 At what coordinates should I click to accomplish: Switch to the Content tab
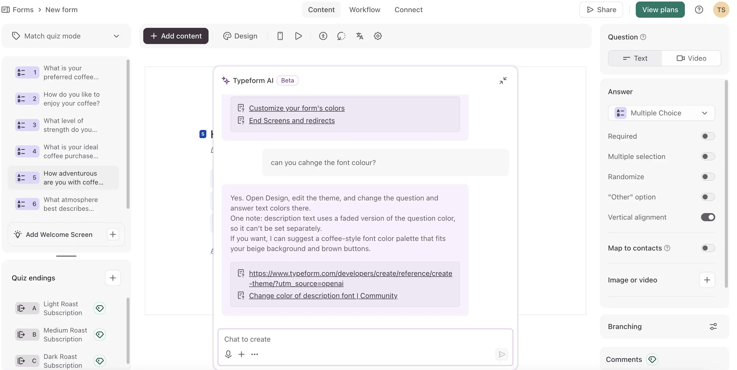pyautogui.click(x=321, y=9)
